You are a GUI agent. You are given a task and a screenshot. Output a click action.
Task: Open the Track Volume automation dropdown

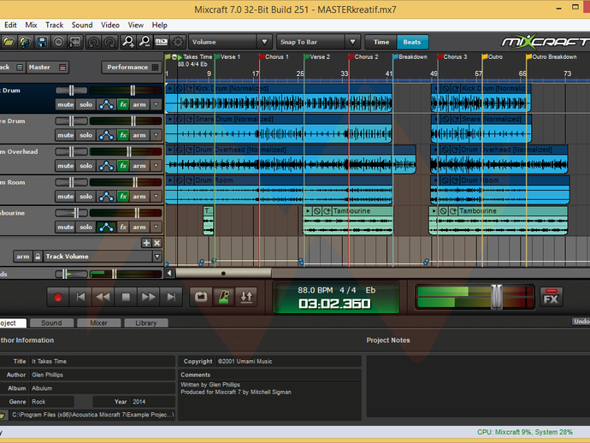157,257
